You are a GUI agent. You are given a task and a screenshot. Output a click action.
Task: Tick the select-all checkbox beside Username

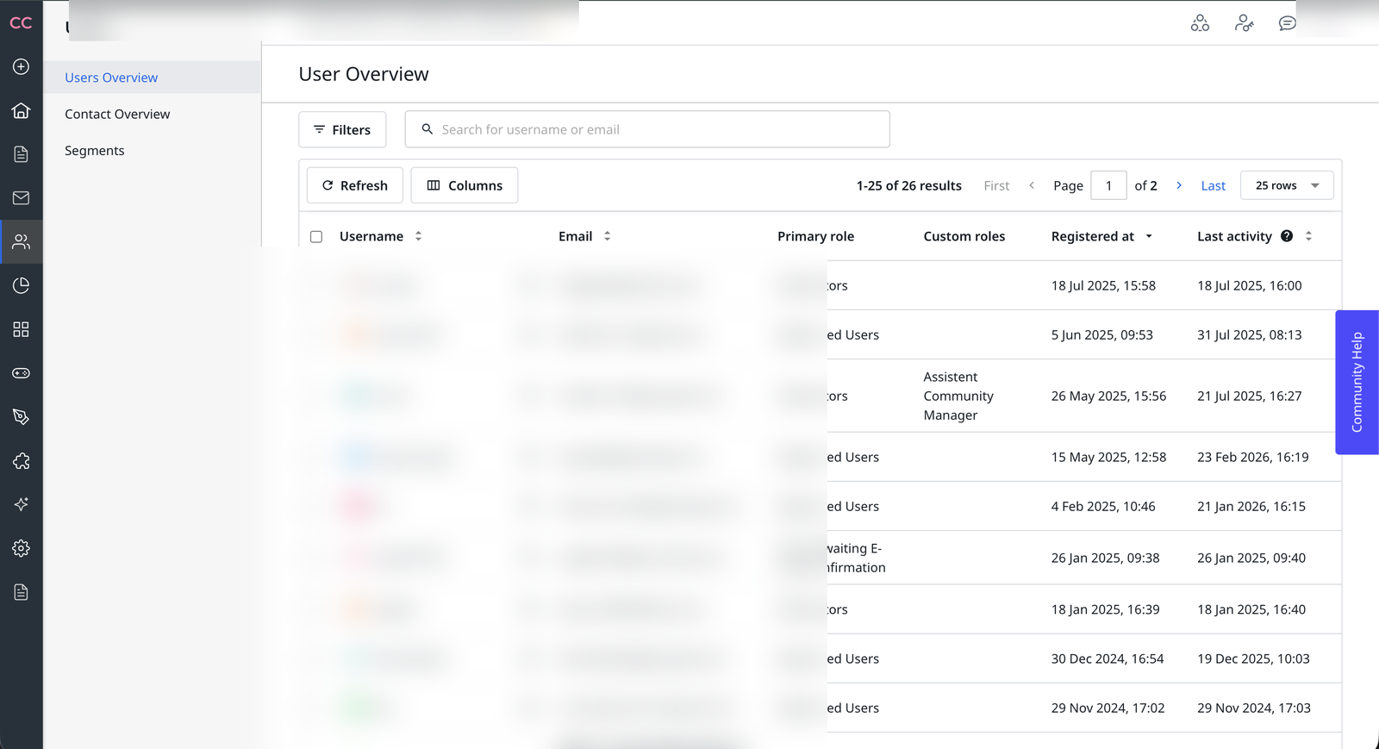point(316,236)
